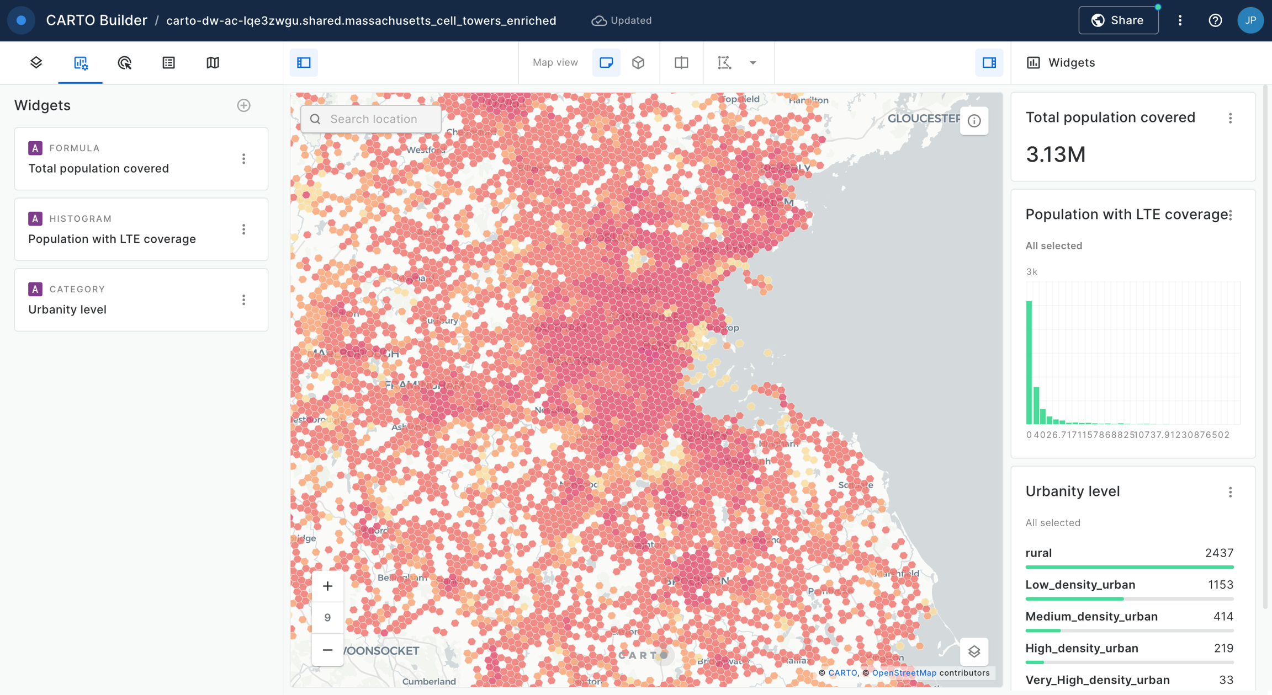
Task: Add a new widget with plus icon
Action: click(243, 105)
